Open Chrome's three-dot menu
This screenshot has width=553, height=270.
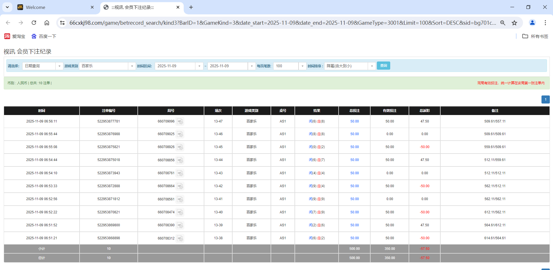(x=545, y=23)
